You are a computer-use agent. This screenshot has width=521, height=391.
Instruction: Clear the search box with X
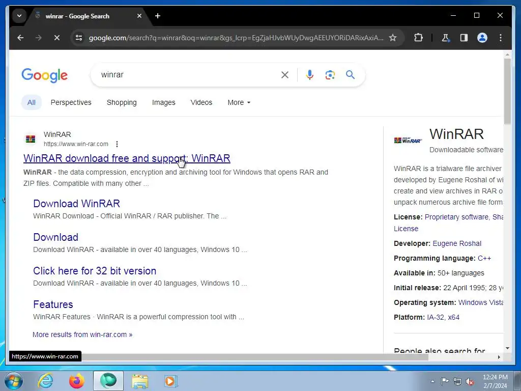tap(285, 75)
